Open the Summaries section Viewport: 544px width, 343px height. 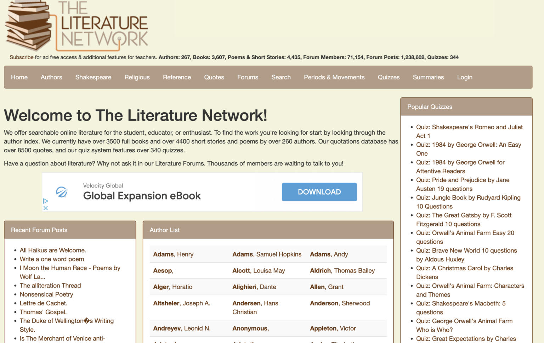(428, 77)
